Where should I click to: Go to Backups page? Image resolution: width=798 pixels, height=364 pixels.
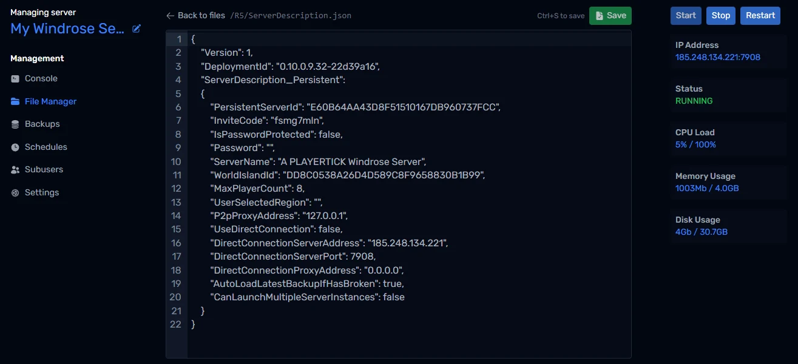[42, 124]
